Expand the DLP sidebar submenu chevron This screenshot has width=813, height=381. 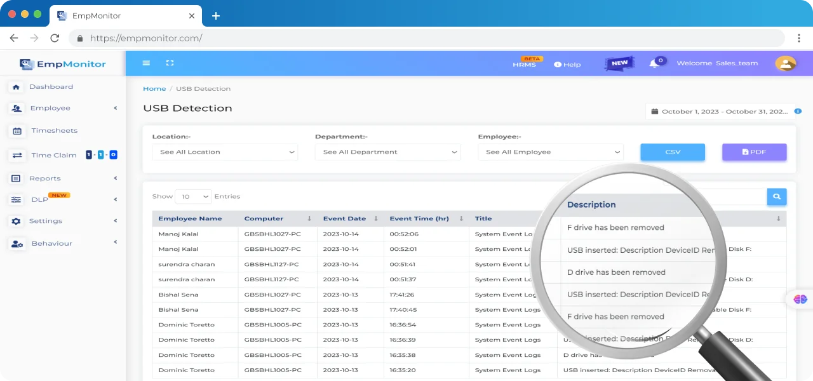(116, 199)
